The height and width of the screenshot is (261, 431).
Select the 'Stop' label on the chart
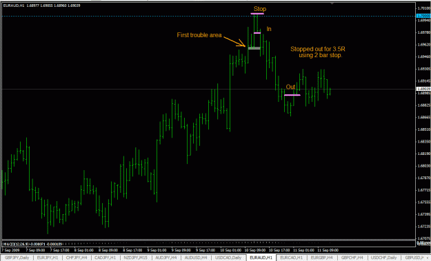(x=260, y=9)
